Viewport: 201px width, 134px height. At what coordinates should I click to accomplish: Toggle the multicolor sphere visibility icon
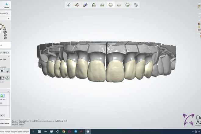pyautogui.click(x=200, y=37)
